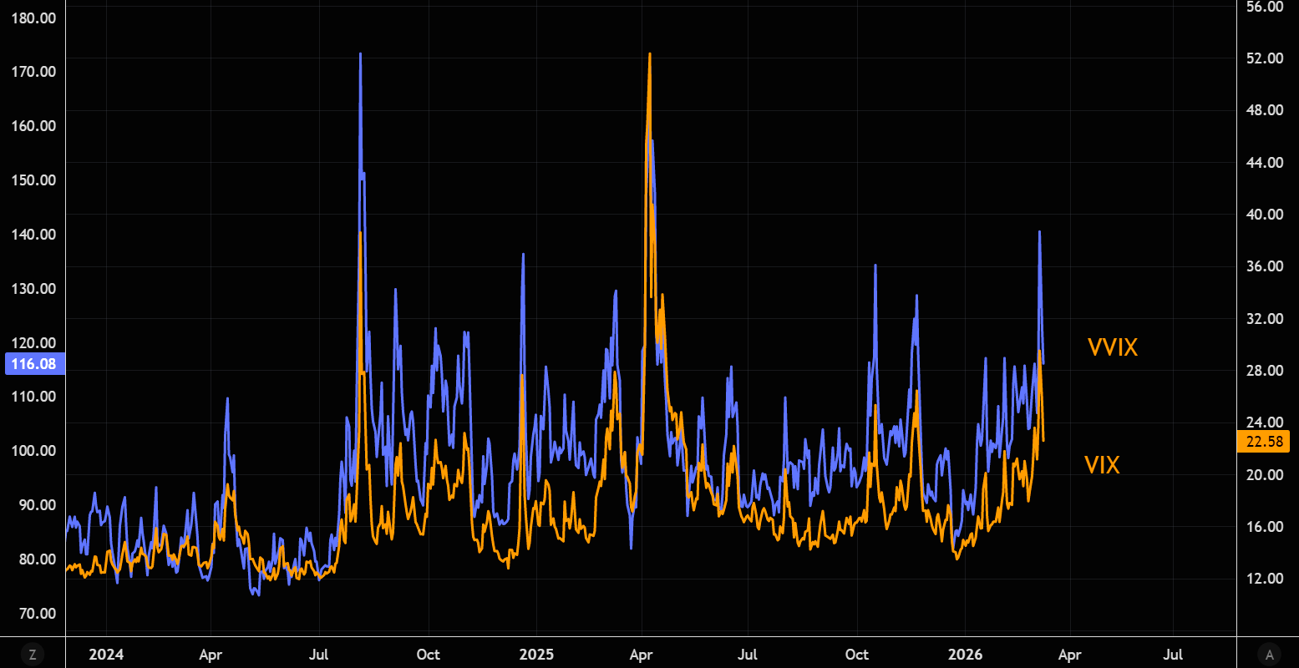
Task: Click the 70.00 left axis value
Action: 38,614
